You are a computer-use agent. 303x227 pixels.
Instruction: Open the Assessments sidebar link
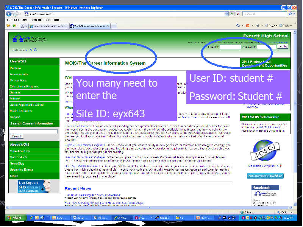pyautogui.click(x=19, y=74)
